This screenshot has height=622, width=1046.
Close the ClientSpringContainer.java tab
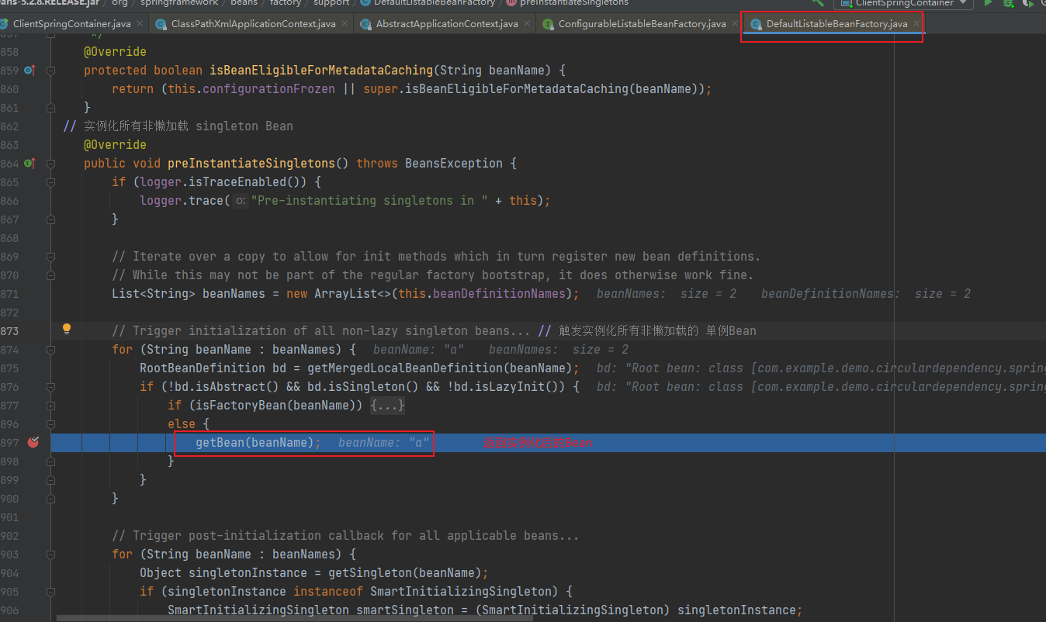[140, 24]
